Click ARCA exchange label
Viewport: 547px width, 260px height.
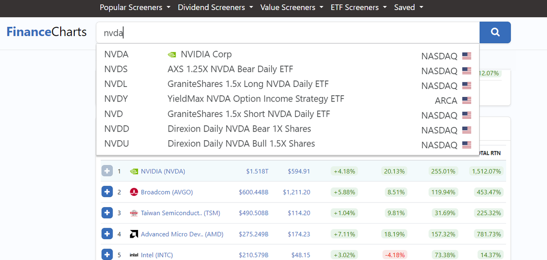(x=446, y=101)
